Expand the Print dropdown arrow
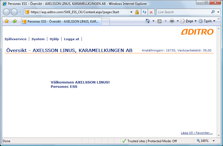The height and width of the screenshot is (146, 223). pyautogui.click(x=178, y=21)
